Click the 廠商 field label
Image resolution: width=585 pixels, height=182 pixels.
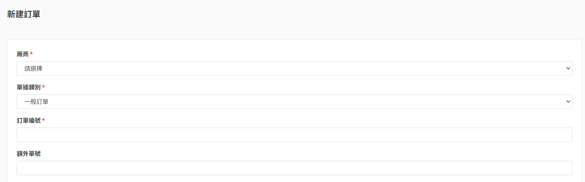point(23,54)
